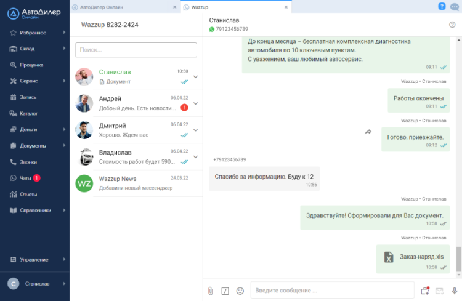
Task: Click the unread badge on Андрей chat
Action: click(x=184, y=108)
